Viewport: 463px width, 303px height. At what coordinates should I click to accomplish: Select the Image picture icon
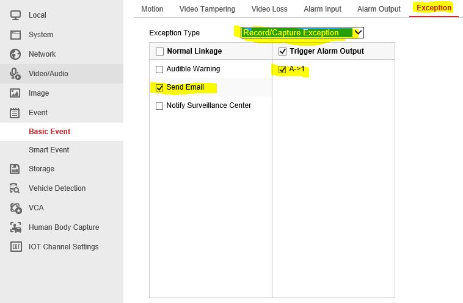click(16, 93)
